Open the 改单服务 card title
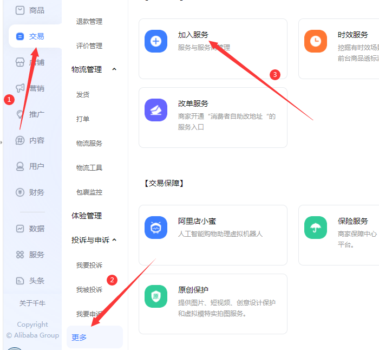This screenshot has width=379, height=350. [x=193, y=103]
